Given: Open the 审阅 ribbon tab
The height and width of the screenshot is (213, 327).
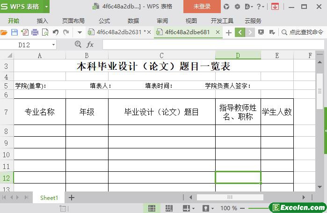Looking at the screenshot, I should coord(162,21).
